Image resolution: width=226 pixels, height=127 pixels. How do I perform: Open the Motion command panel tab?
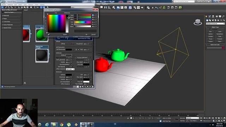pos(216,17)
